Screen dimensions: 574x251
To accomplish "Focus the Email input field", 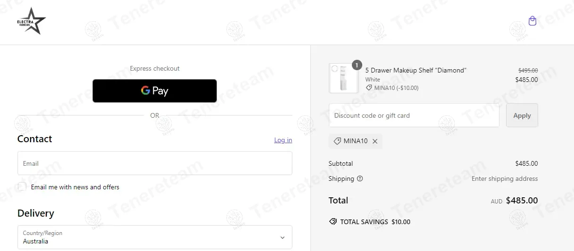I will pyautogui.click(x=155, y=163).
